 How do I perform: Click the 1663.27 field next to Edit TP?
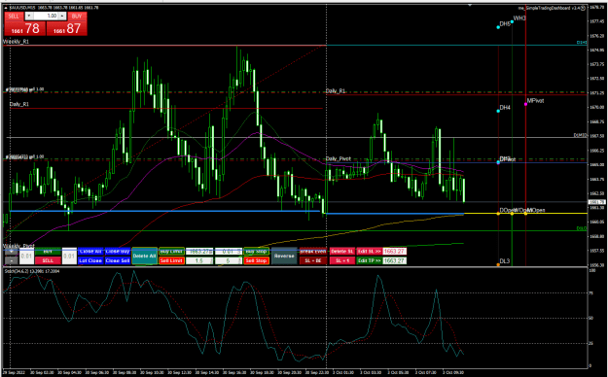coord(394,260)
